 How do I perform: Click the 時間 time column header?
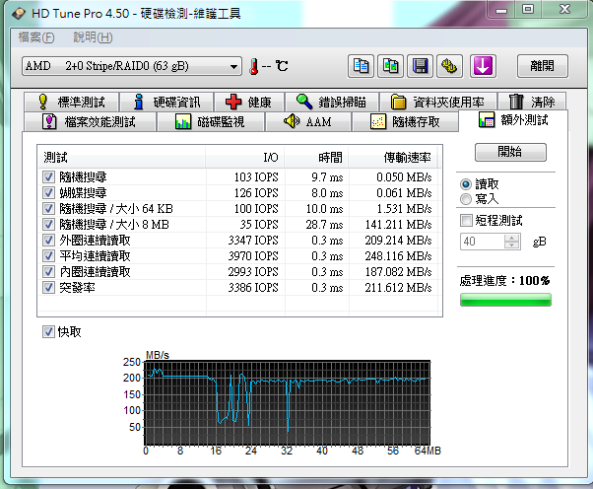316,157
